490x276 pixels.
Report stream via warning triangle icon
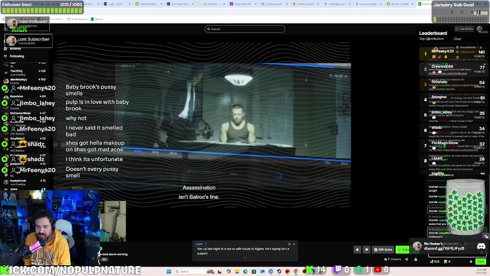(x=415, y=259)
